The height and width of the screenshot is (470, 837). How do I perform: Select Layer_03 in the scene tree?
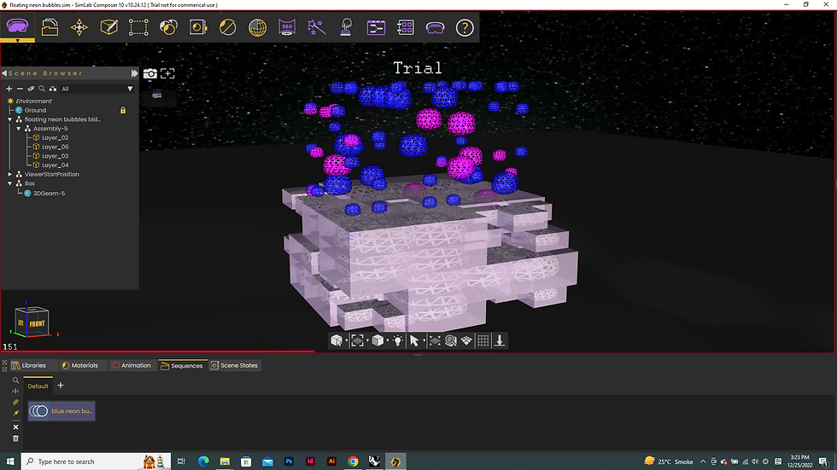[x=55, y=155]
